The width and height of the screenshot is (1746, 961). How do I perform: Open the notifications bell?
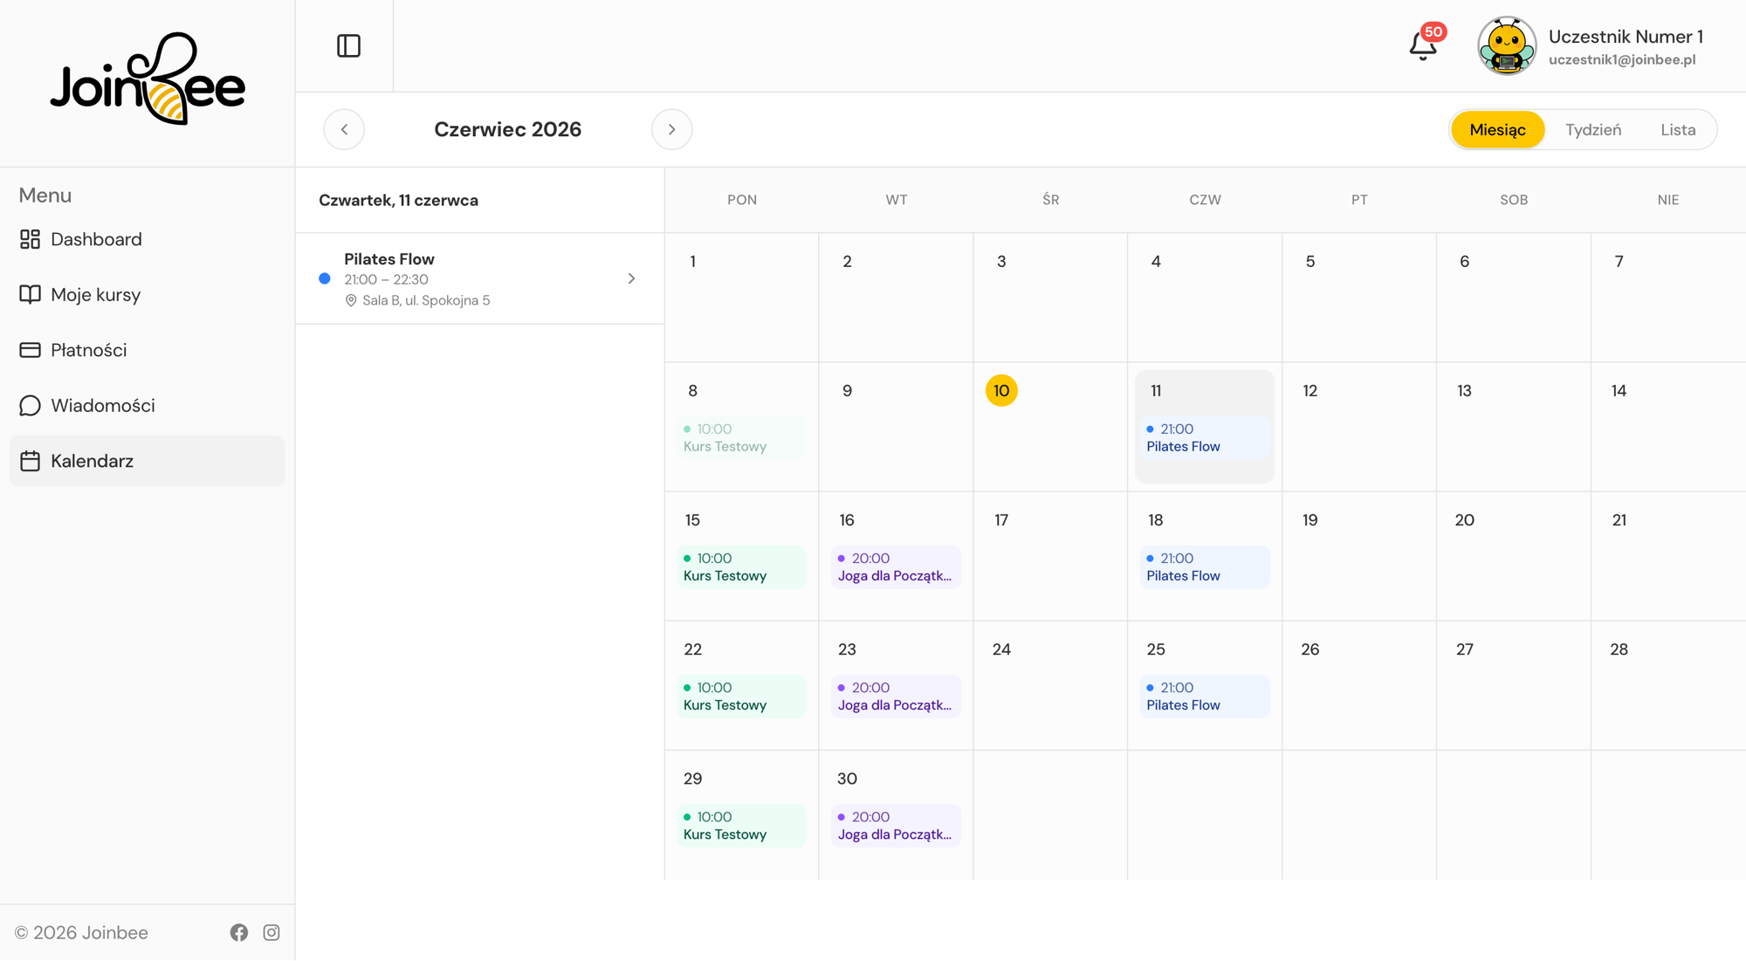[1423, 45]
